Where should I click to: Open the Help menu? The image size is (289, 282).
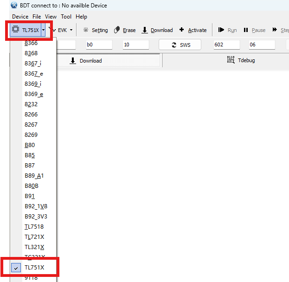81,17
